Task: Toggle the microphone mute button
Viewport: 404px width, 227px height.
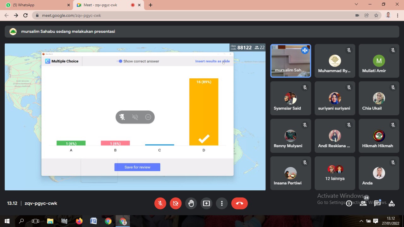Action: pyautogui.click(x=160, y=204)
